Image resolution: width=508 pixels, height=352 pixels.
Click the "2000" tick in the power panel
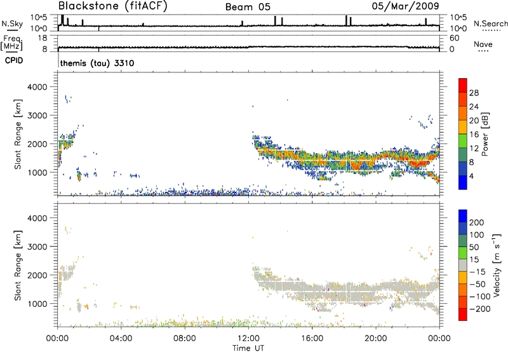37,144
